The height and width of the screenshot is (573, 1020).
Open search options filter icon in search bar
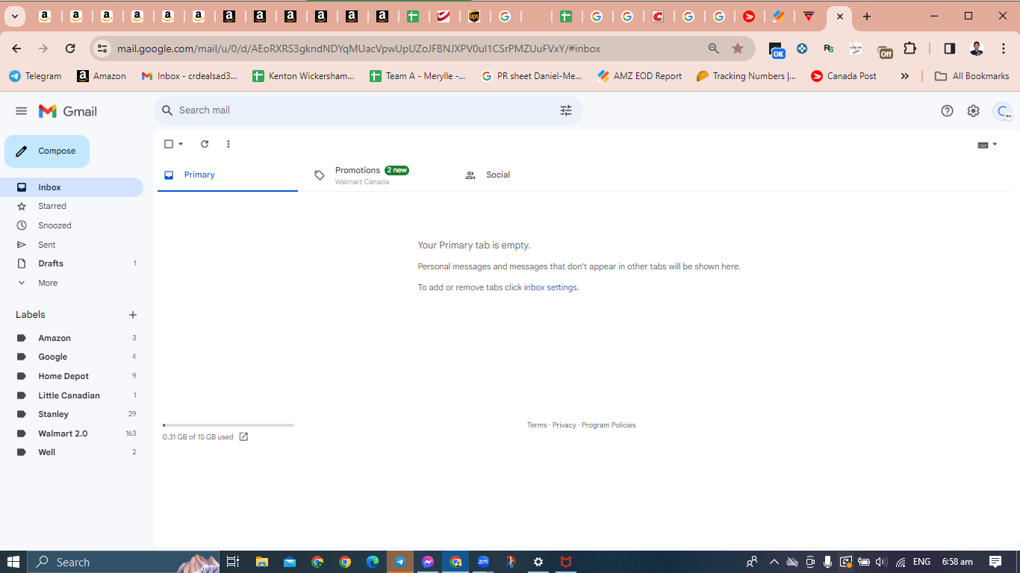tap(566, 110)
